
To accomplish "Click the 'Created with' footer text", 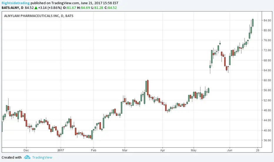I will pos(11,158).
